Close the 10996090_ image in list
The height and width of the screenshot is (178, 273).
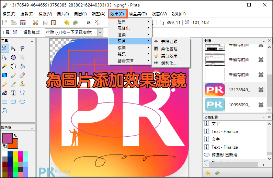[x=261, y=105]
